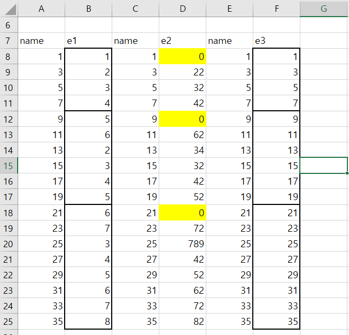349x335 pixels.
Task: Select yellow cell D8 containing 0
Action: 182,56
